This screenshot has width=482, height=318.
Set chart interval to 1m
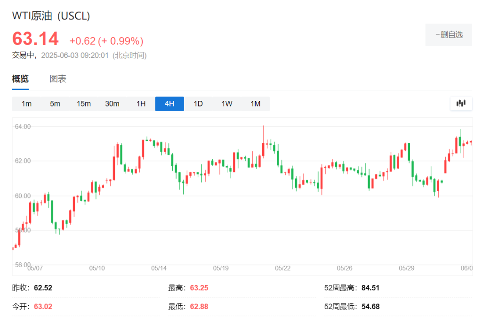tap(27, 104)
